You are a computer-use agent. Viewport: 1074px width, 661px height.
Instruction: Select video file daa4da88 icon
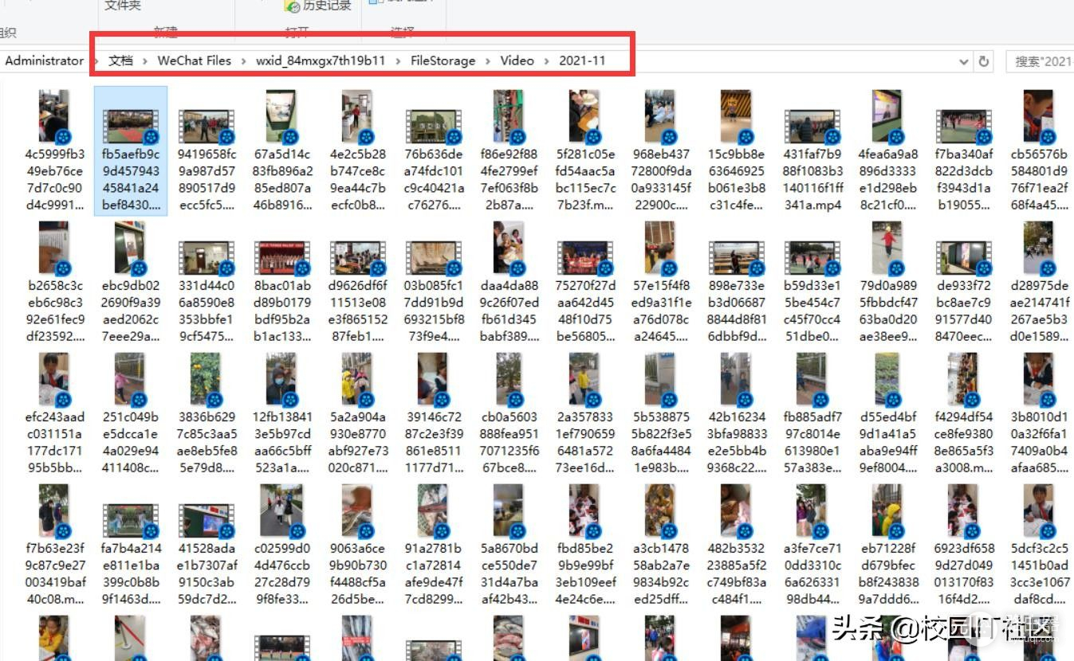(509, 248)
